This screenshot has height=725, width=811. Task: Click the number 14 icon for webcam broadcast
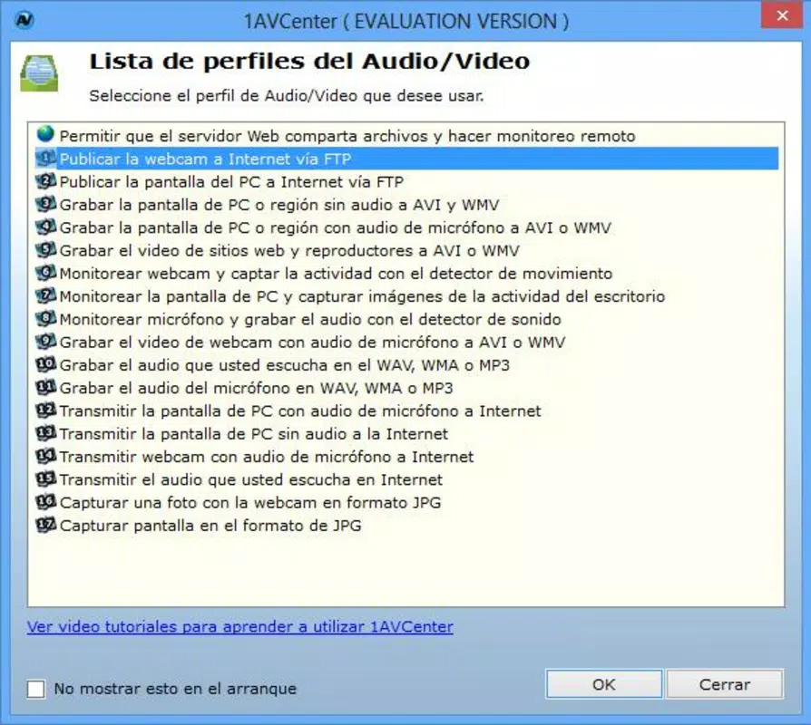(x=45, y=456)
